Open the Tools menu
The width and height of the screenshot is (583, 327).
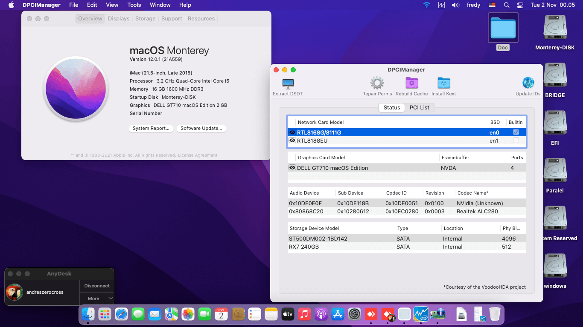point(134,5)
